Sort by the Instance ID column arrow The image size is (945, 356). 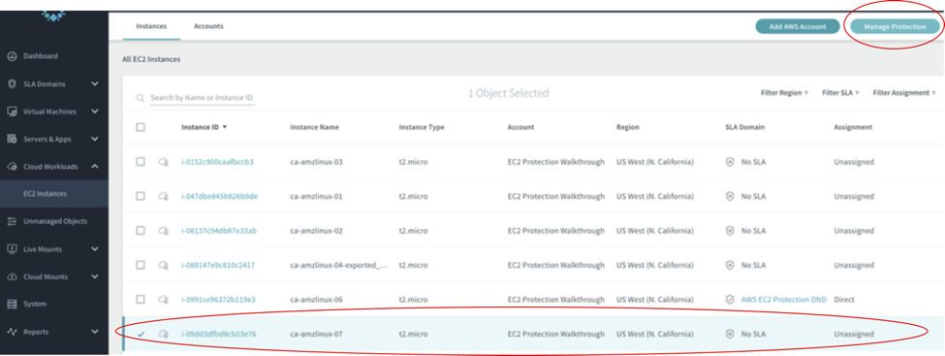click(x=225, y=127)
